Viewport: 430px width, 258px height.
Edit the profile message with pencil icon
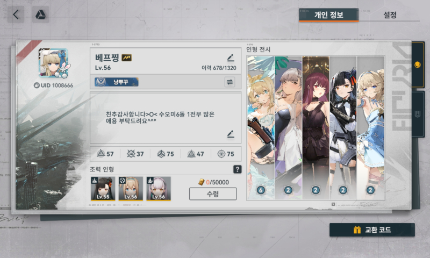point(231,134)
